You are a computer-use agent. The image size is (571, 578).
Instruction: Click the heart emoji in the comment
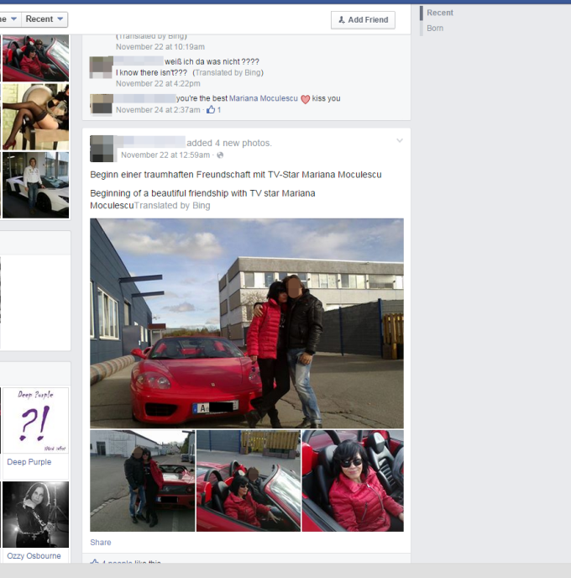[306, 99]
